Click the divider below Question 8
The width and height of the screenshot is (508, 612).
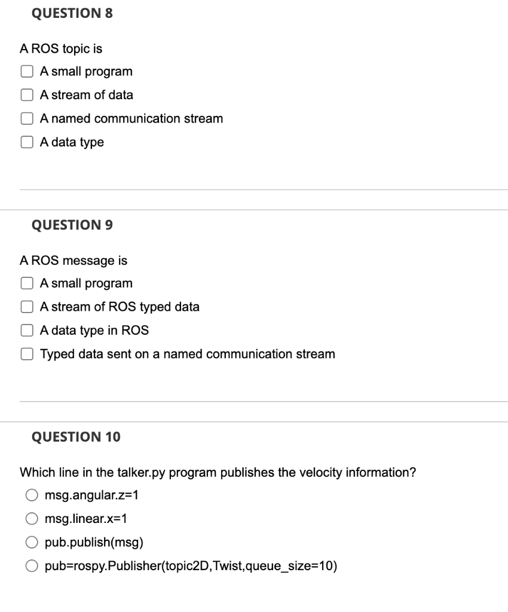[254, 190]
